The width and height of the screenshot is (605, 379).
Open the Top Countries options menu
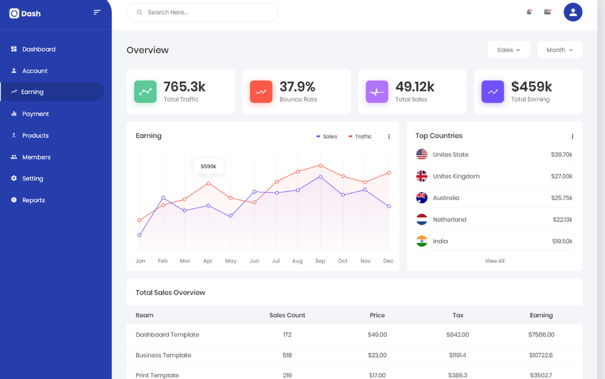tap(572, 136)
